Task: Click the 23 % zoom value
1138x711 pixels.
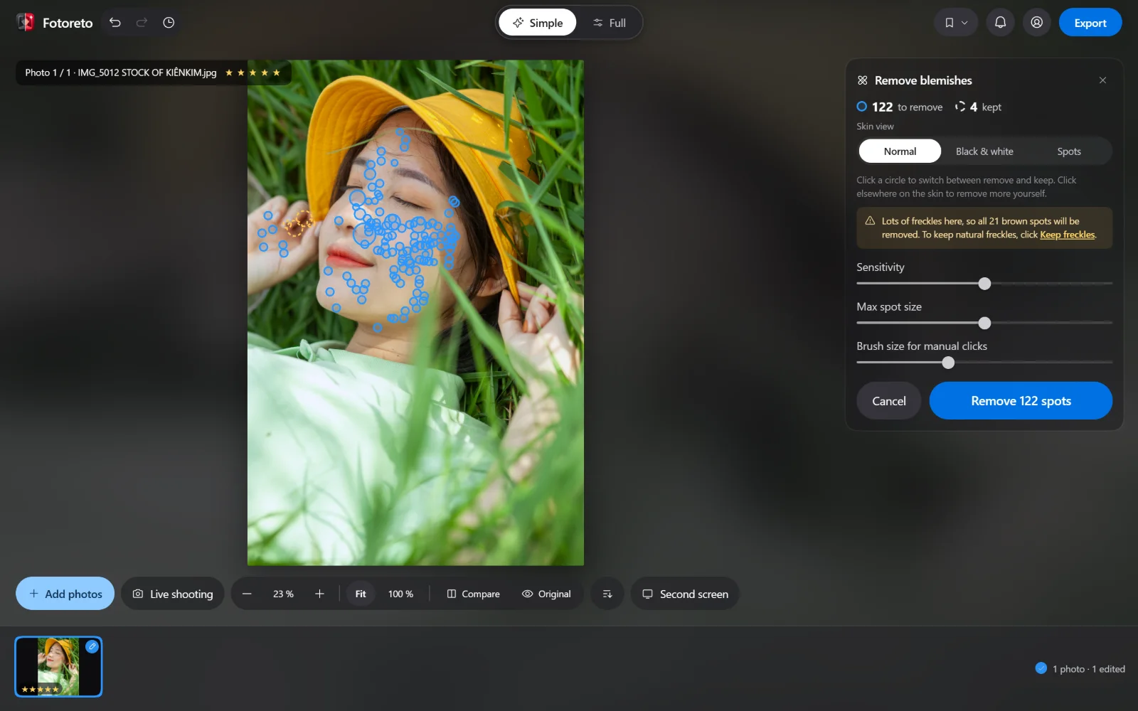Action: (283, 594)
